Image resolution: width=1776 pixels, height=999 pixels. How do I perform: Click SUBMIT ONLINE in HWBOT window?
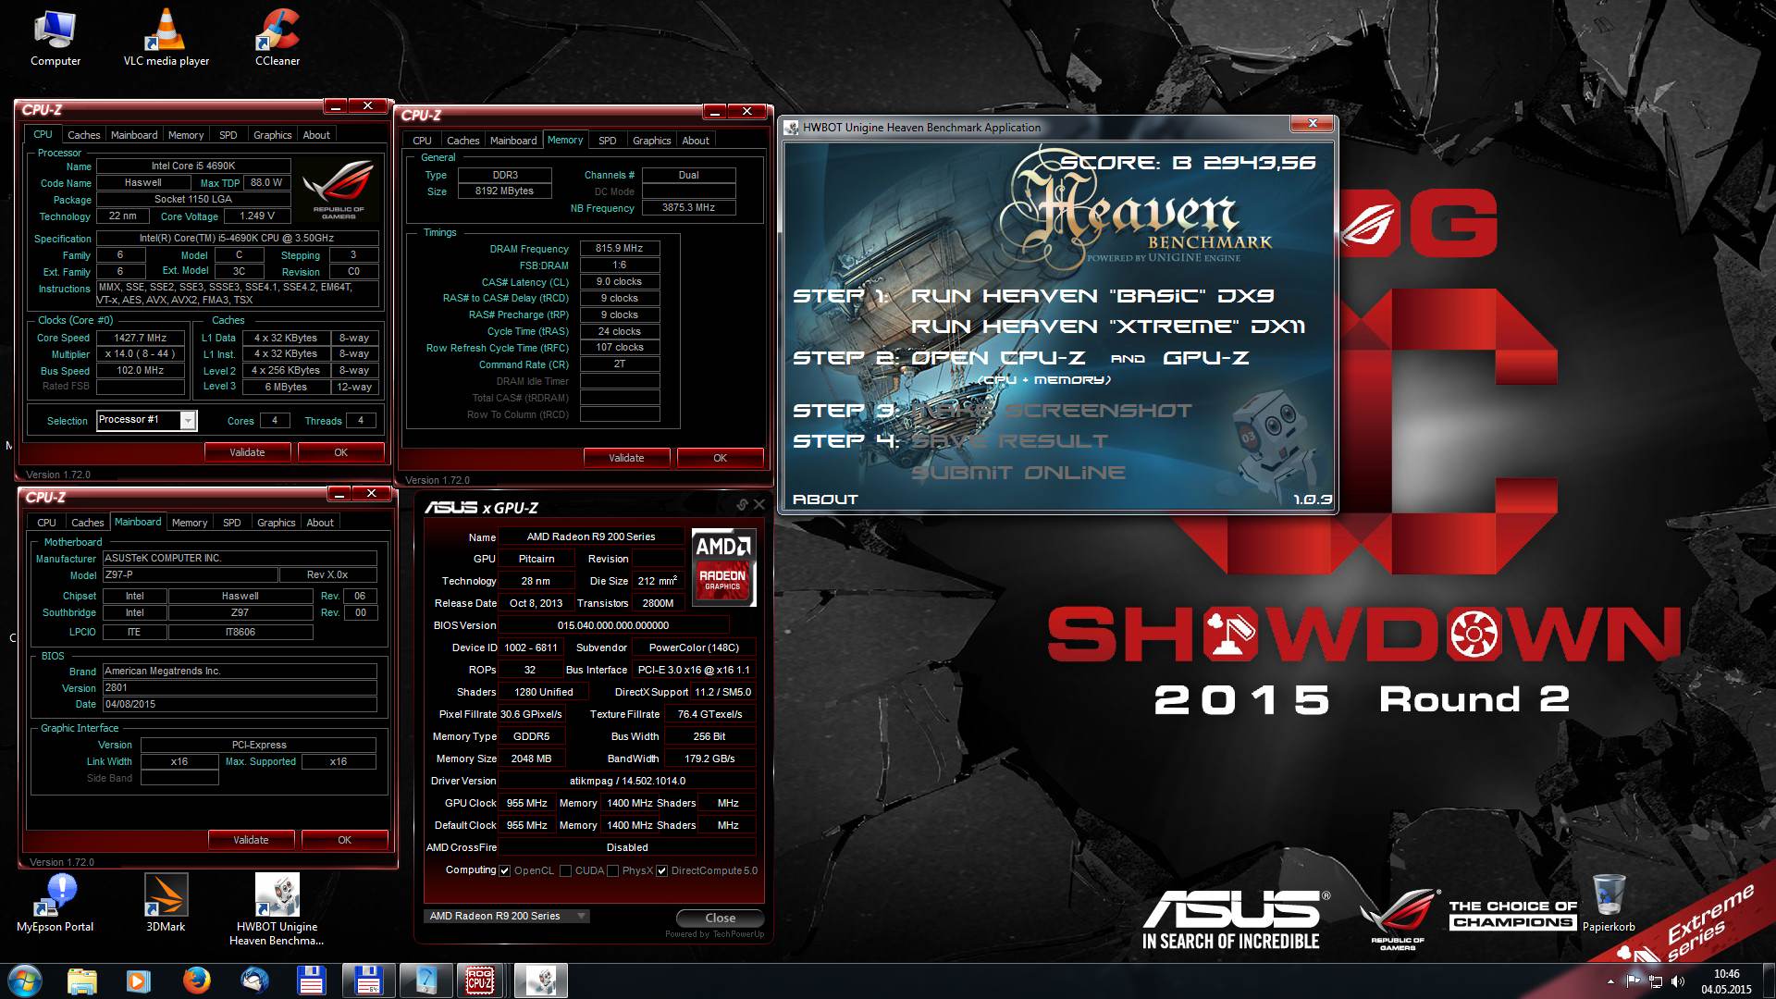[1018, 473]
